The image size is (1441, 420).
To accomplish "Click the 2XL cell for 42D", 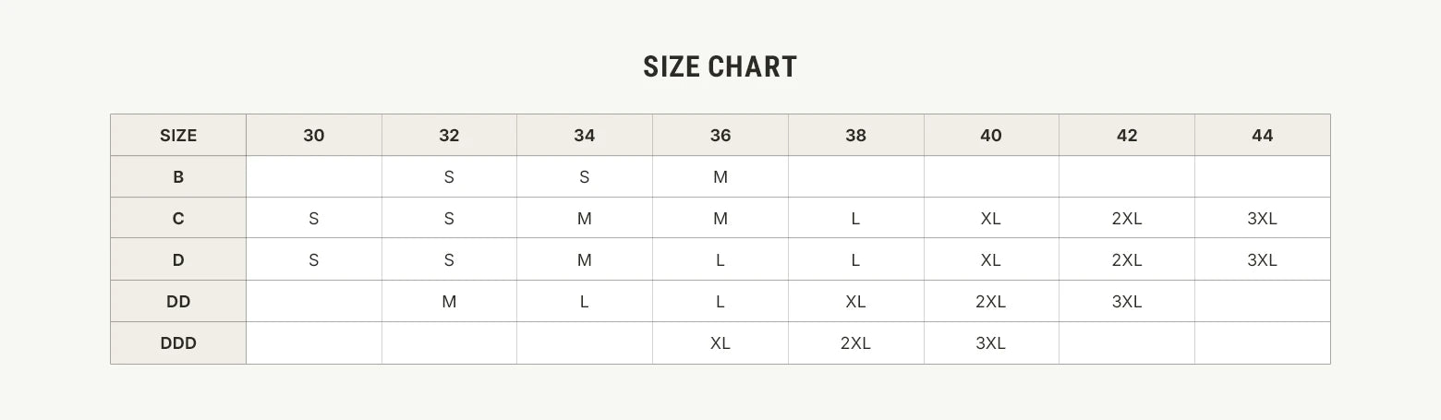I will [1127, 259].
